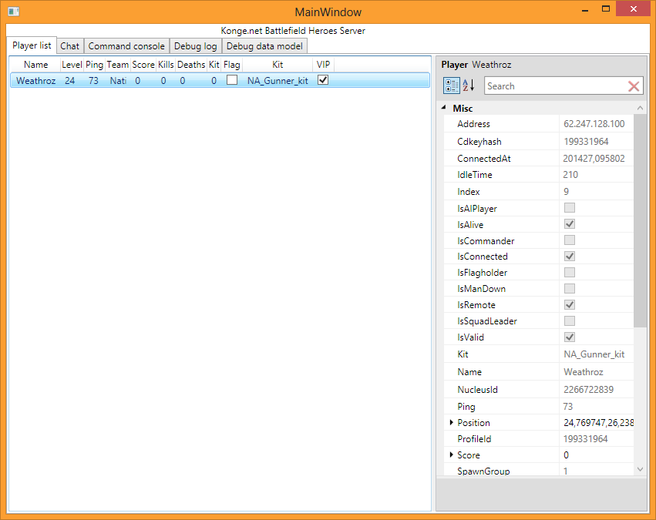Switch to the Chat tab
The height and width of the screenshot is (520, 656).
[x=70, y=46]
